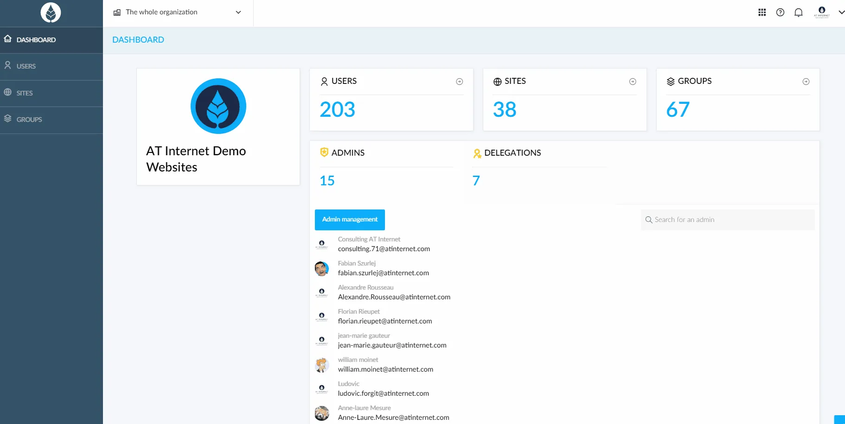Open Sites card arrow icon
845x424 pixels.
pos(632,82)
